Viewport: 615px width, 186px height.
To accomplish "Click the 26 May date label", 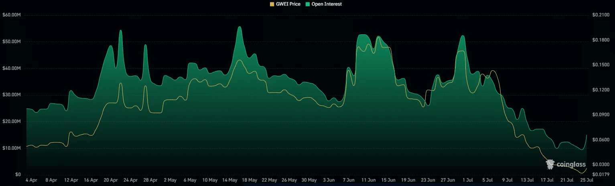I will pyautogui.click(x=290, y=180).
